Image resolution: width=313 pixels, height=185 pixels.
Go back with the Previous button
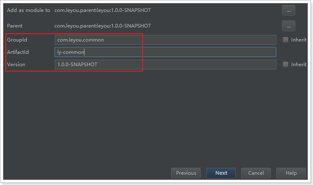click(x=186, y=173)
